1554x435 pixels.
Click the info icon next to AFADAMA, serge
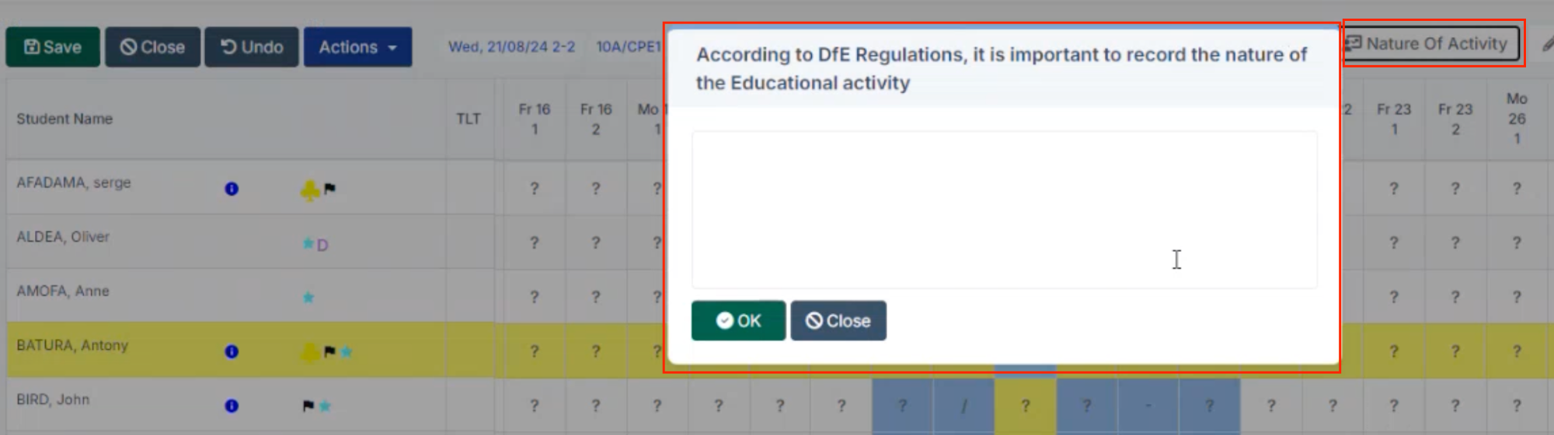(x=232, y=188)
